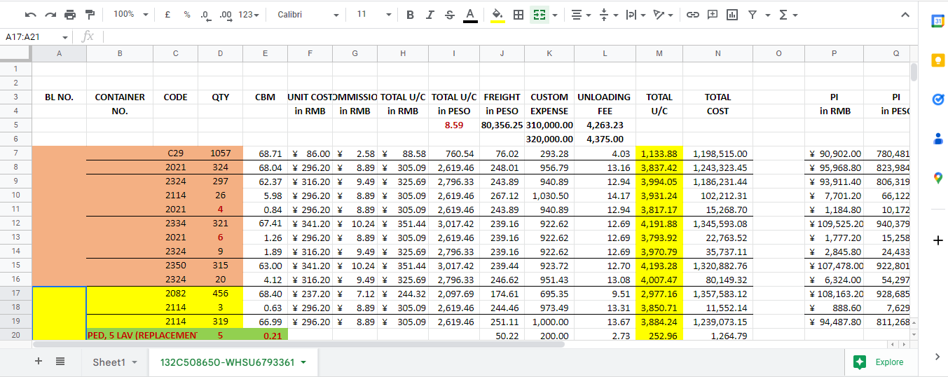Viewport: 948px width, 377px height.
Task: Open the fill color picker with yellow underline
Action: 497,15
